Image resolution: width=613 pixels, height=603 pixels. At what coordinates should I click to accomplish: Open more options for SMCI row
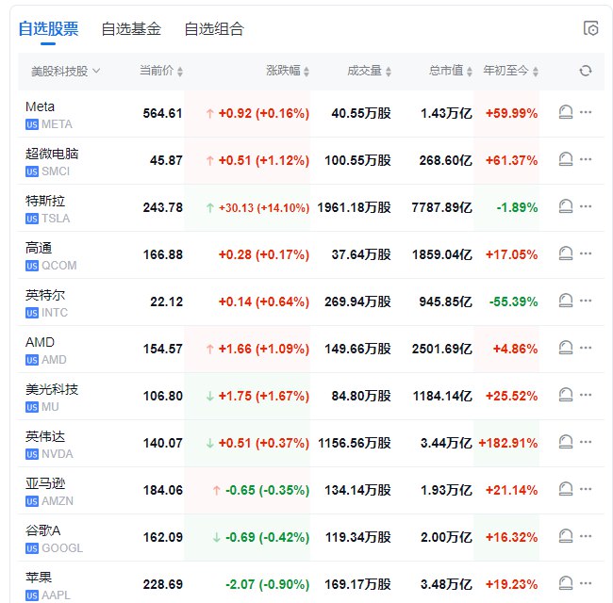click(586, 159)
